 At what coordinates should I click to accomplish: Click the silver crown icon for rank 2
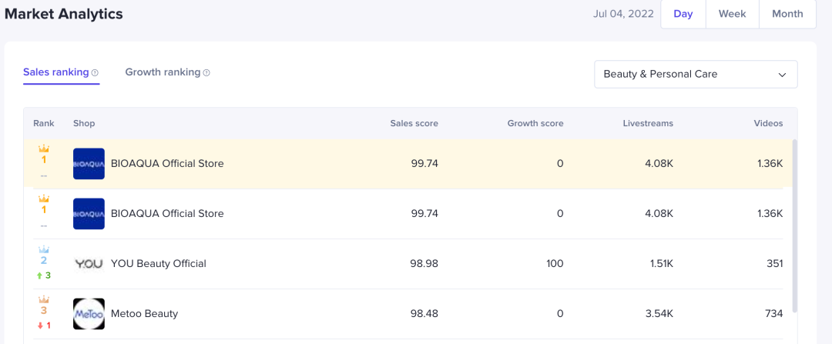(44, 249)
